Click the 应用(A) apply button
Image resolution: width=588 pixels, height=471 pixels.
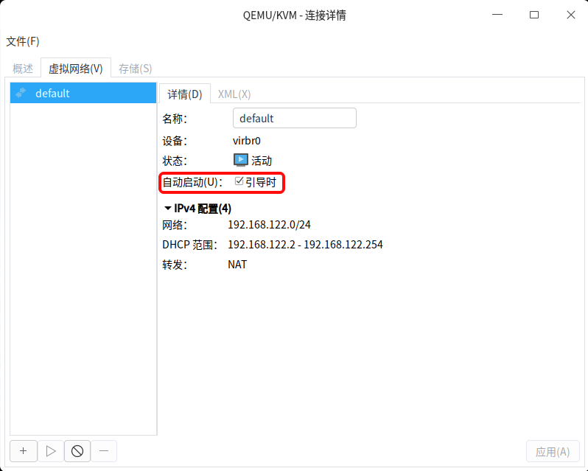(x=553, y=452)
